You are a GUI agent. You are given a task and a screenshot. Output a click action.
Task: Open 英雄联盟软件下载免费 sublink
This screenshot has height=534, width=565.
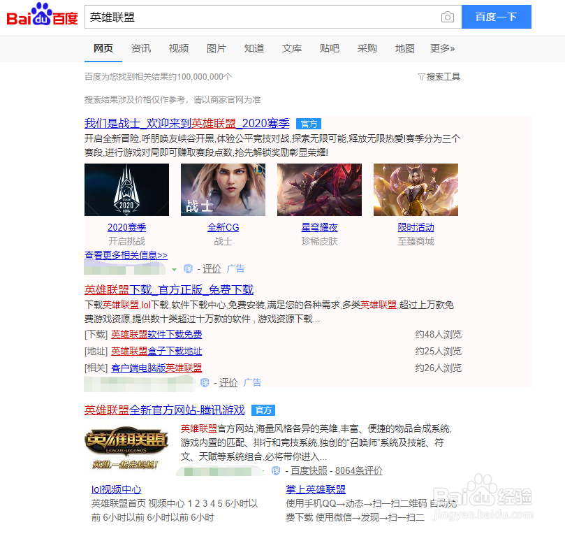[156, 334]
